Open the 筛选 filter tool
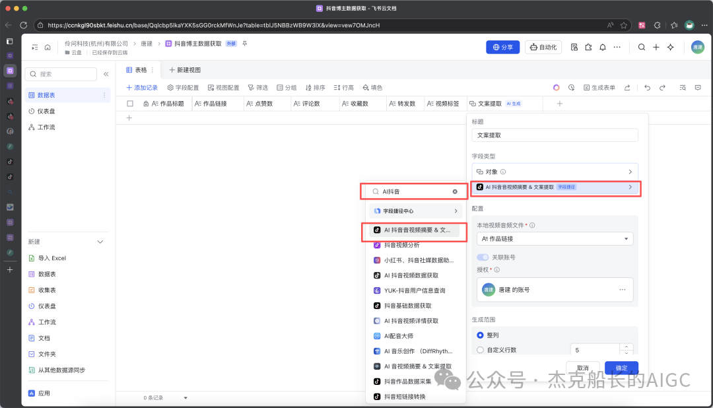The image size is (713, 408). click(x=258, y=88)
